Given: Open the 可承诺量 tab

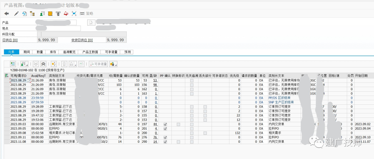Looking at the screenshot, I should tap(110, 52).
